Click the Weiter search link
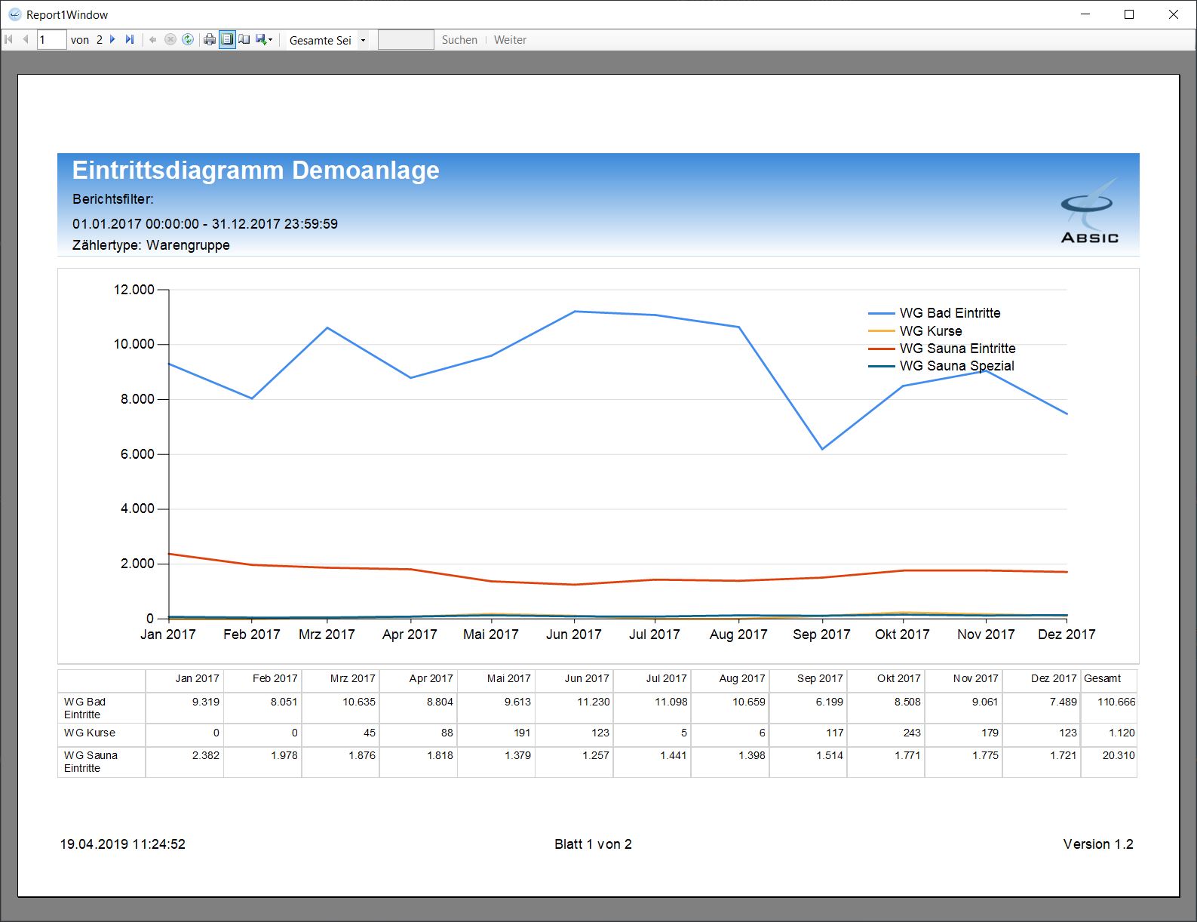Screen dimensions: 1197x922 pos(510,40)
